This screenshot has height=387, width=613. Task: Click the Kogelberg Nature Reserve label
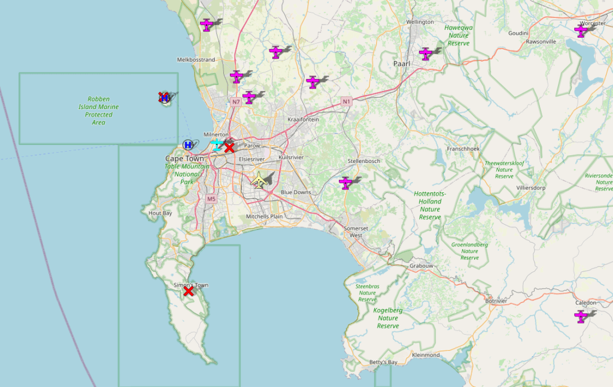tap(388, 318)
